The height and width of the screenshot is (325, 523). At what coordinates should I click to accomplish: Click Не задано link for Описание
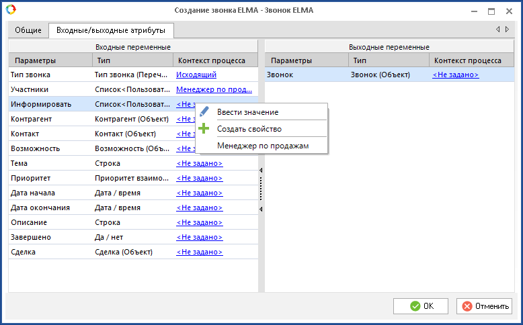click(200, 222)
